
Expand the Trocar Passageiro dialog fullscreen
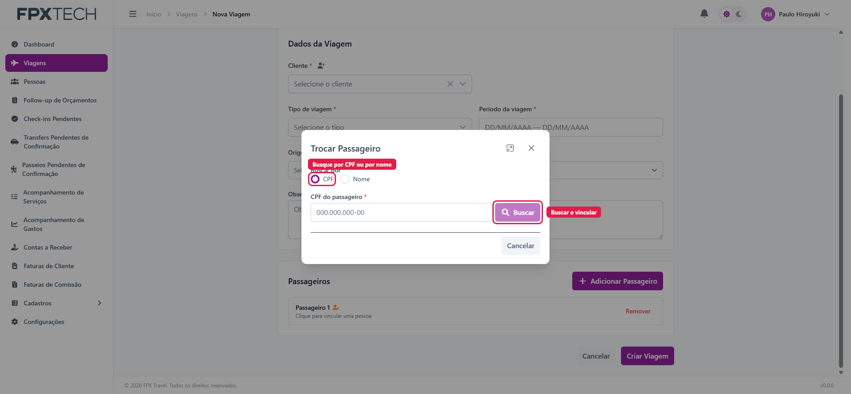click(510, 148)
